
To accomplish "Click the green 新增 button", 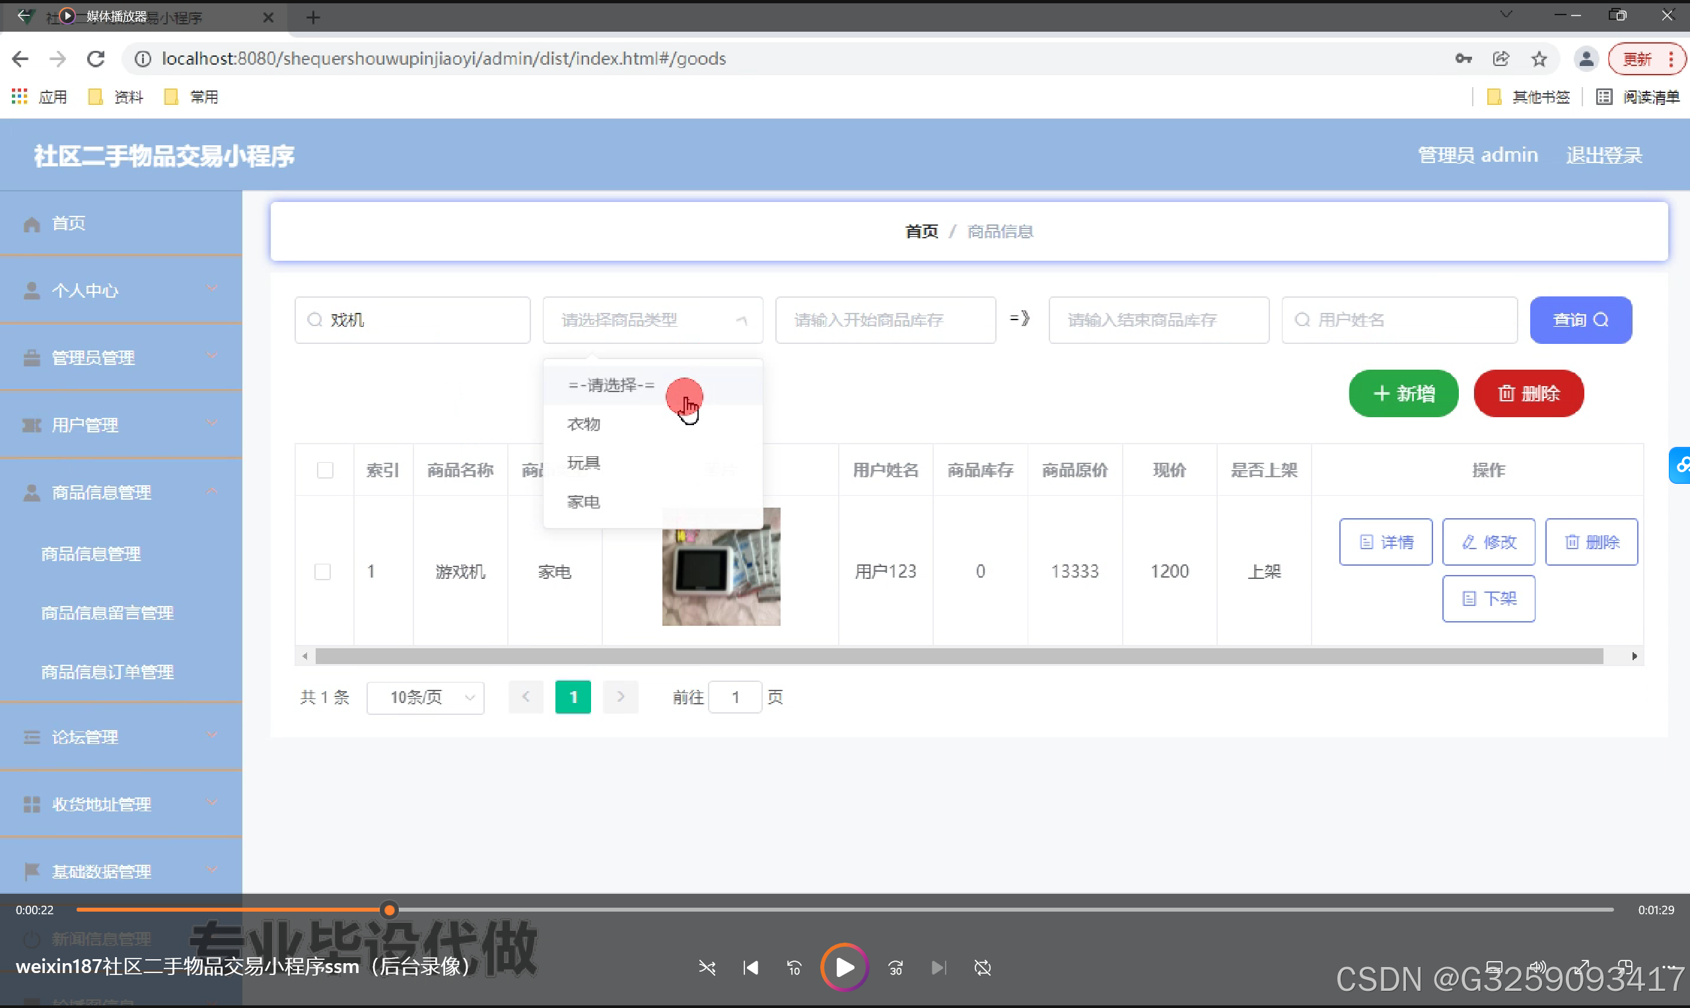I will (x=1403, y=393).
